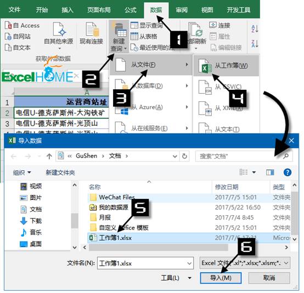The image size is (304, 293).
Task: Open the 文件 ribbon tab
Action: 14,10
